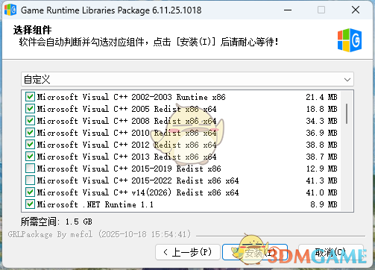Uncheck Visual C++ v14(2026) Redist checkbox
375x270 pixels.
coord(30,192)
